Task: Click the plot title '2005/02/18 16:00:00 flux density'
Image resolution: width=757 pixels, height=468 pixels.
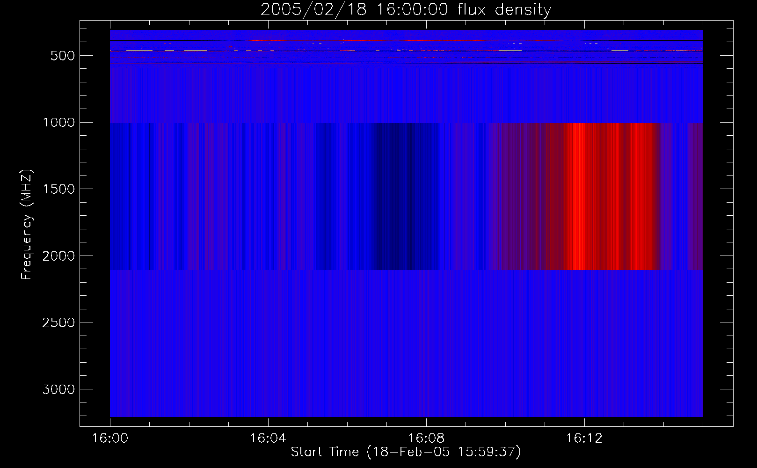Action: [x=406, y=9]
